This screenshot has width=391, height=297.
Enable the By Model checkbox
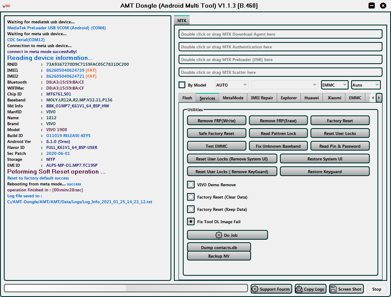(x=182, y=85)
